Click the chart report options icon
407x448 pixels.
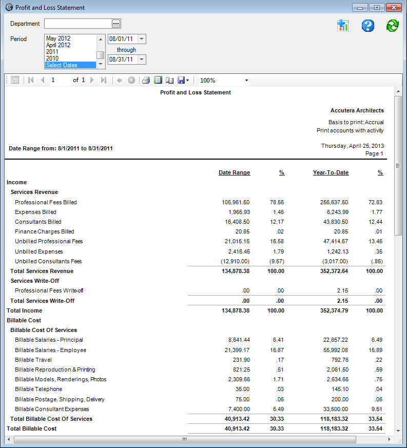click(343, 26)
